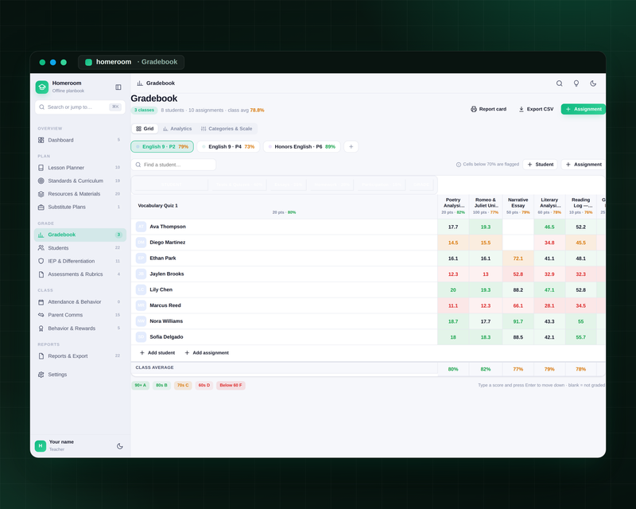Focus the Find a student field
The width and height of the screenshot is (636, 509).
173,165
